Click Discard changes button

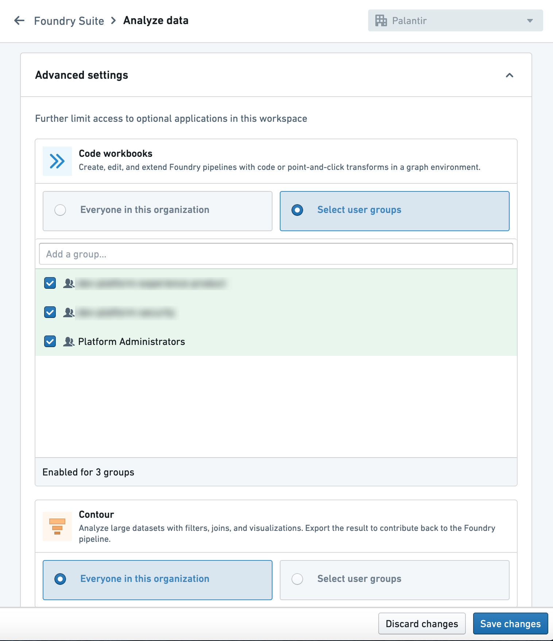click(x=422, y=623)
